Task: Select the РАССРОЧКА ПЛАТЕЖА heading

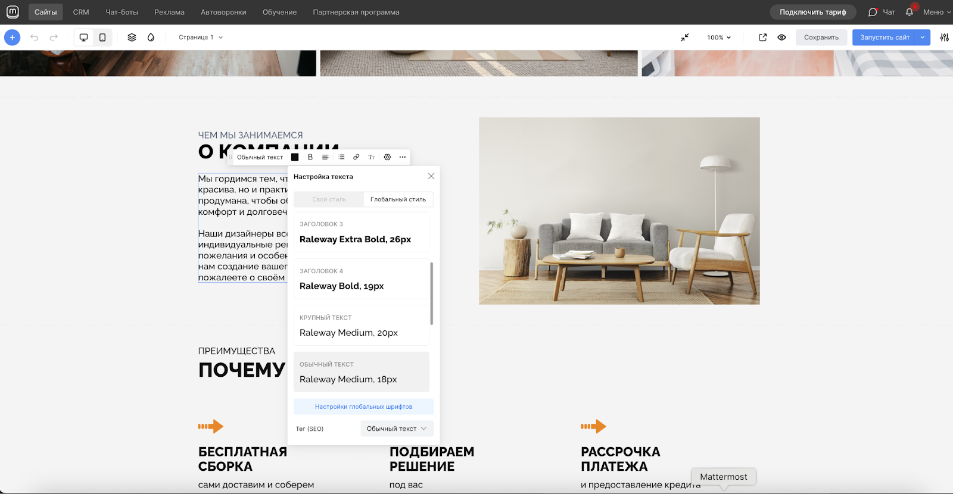Action: click(621, 459)
